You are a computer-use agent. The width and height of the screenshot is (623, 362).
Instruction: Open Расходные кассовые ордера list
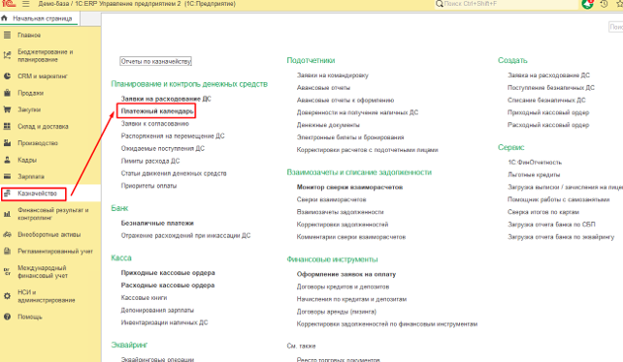click(x=168, y=285)
